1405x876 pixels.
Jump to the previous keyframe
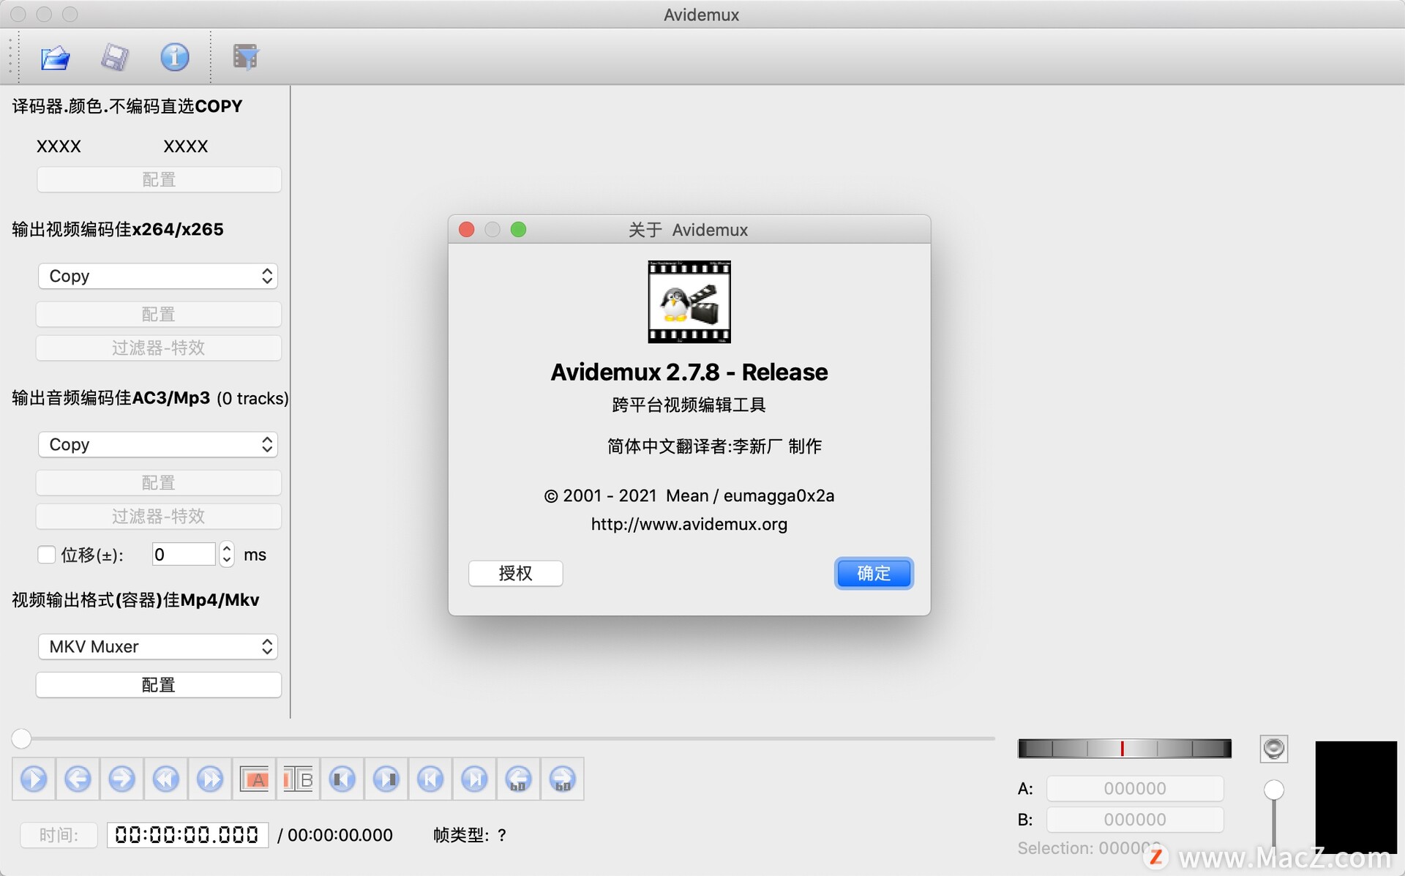166,779
